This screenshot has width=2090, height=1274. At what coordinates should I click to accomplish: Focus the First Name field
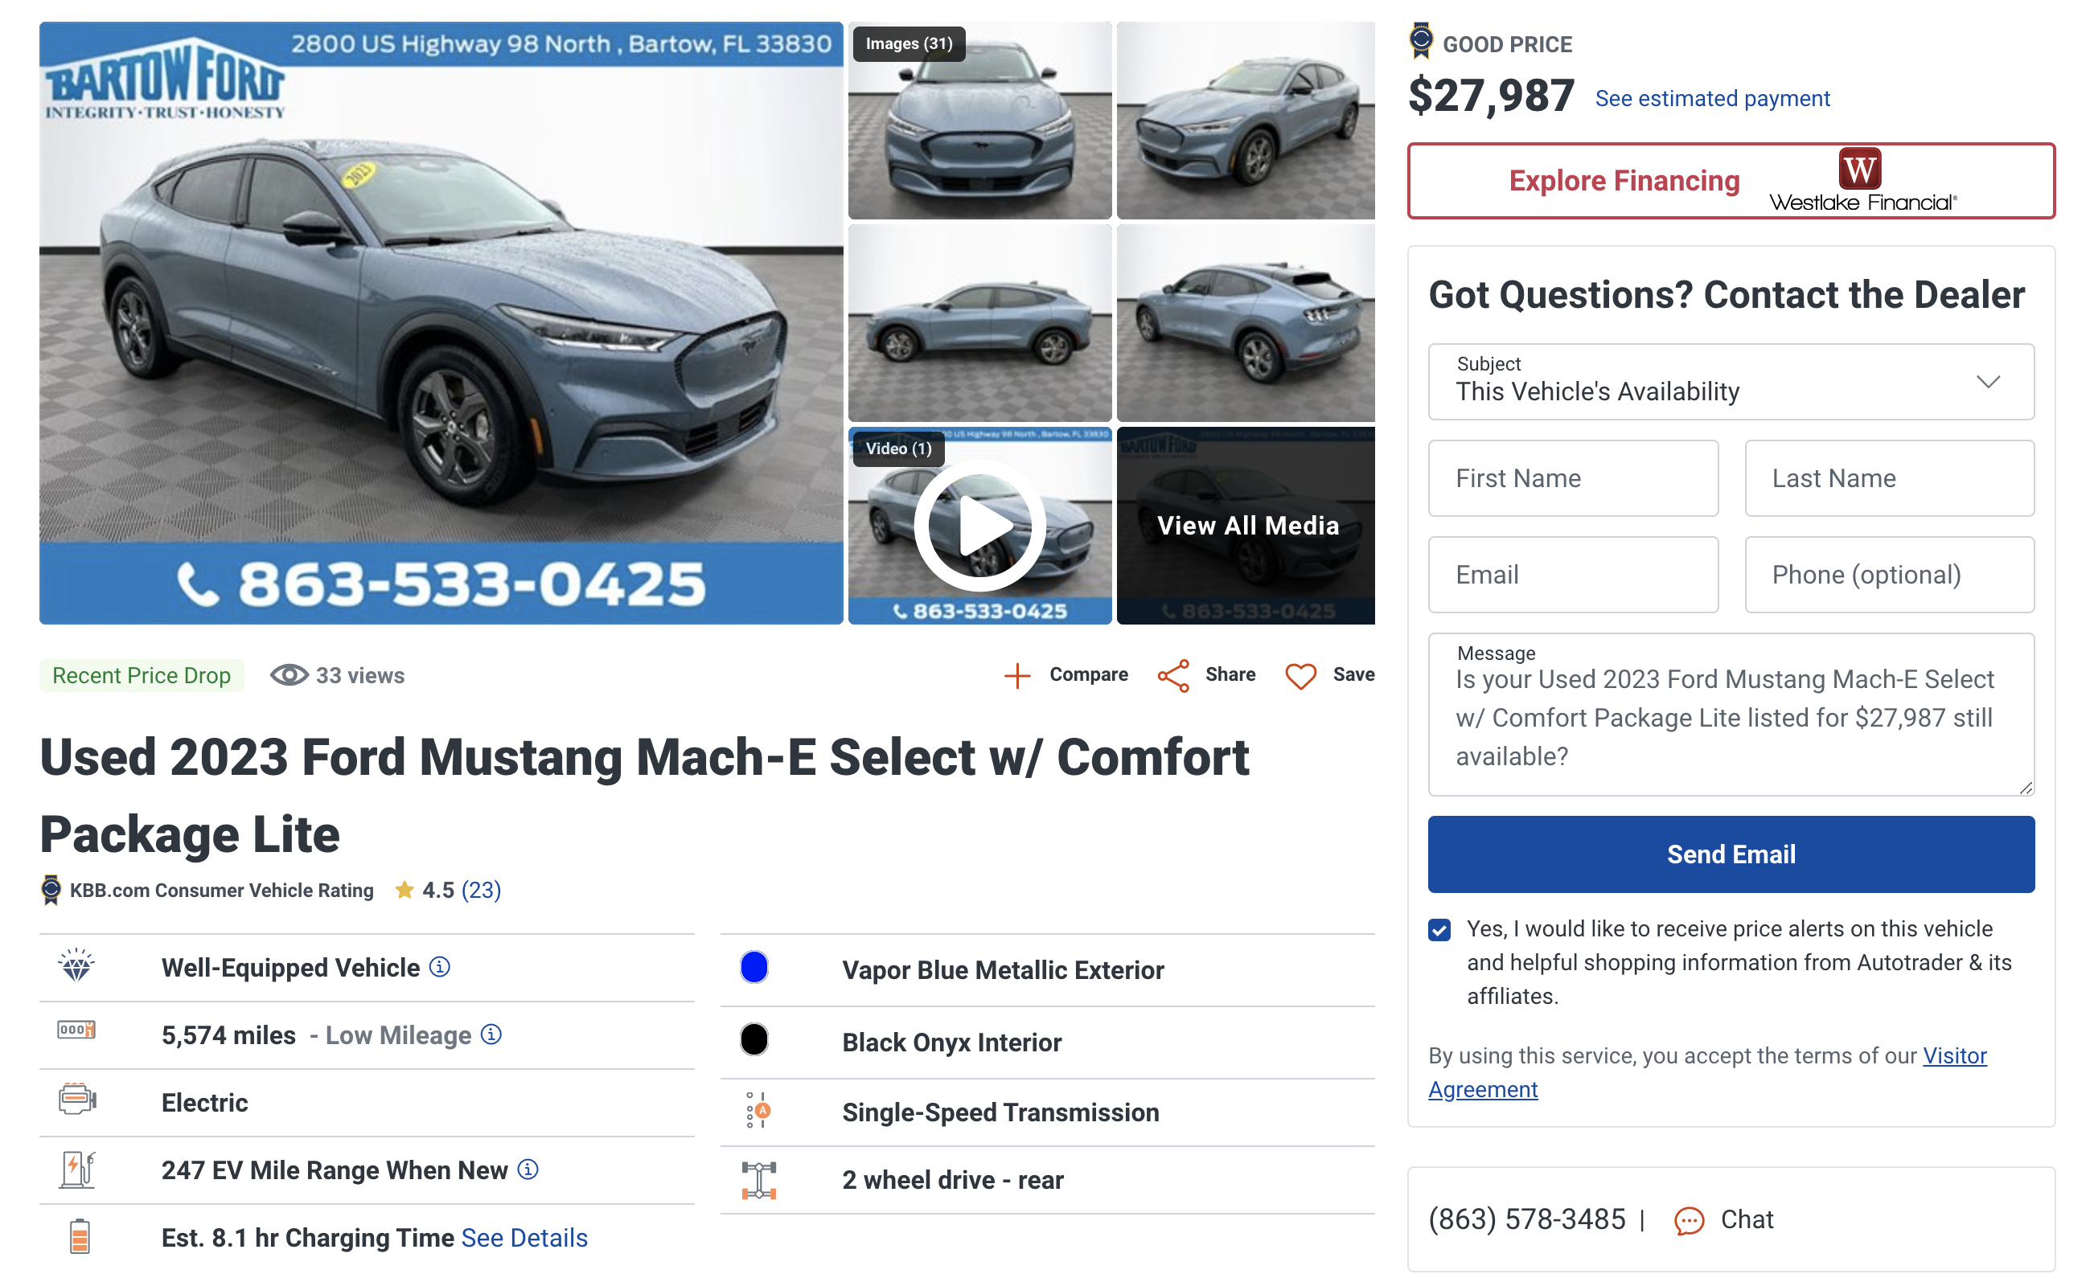tap(1574, 478)
